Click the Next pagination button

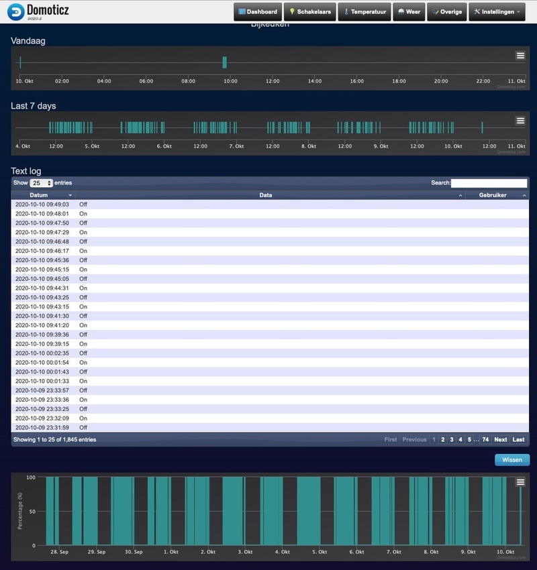tap(501, 439)
